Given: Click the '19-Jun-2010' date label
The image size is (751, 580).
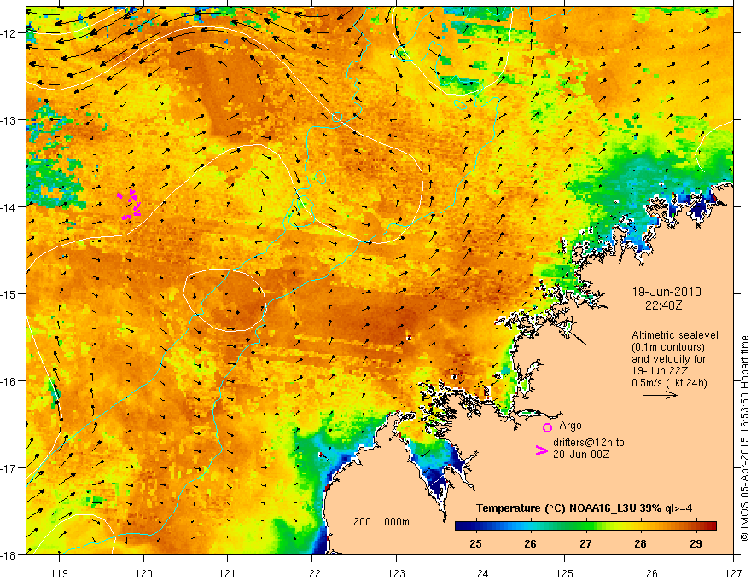Looking at the screenshot, I should click(x=667, y=292).
